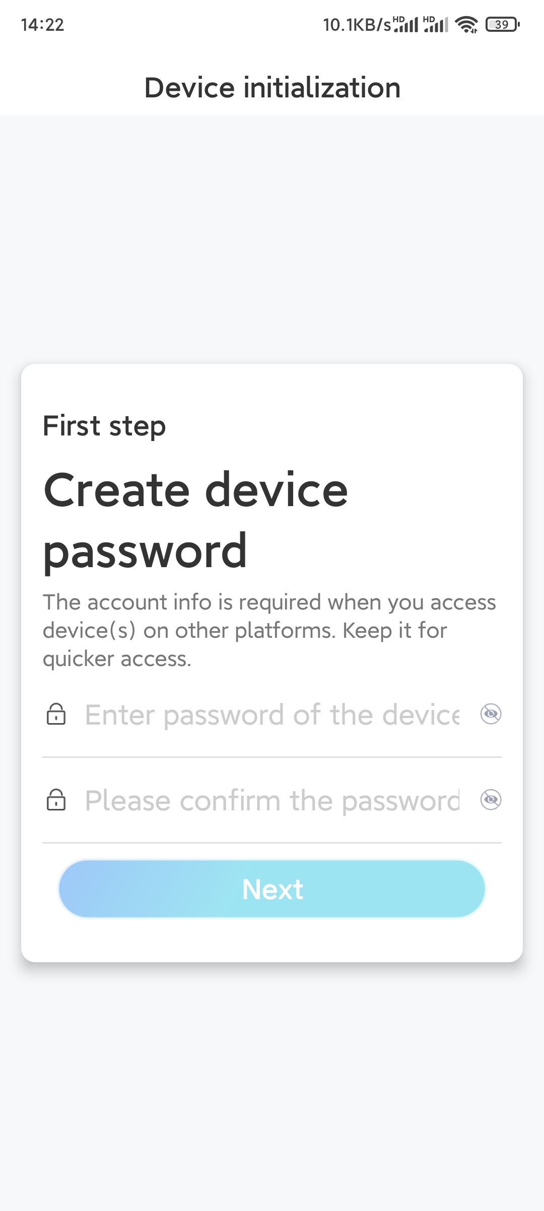The height and width of the screenshot is (1211, 544).
Task: Tap the Next button
Action: click(x=272, y=889)
